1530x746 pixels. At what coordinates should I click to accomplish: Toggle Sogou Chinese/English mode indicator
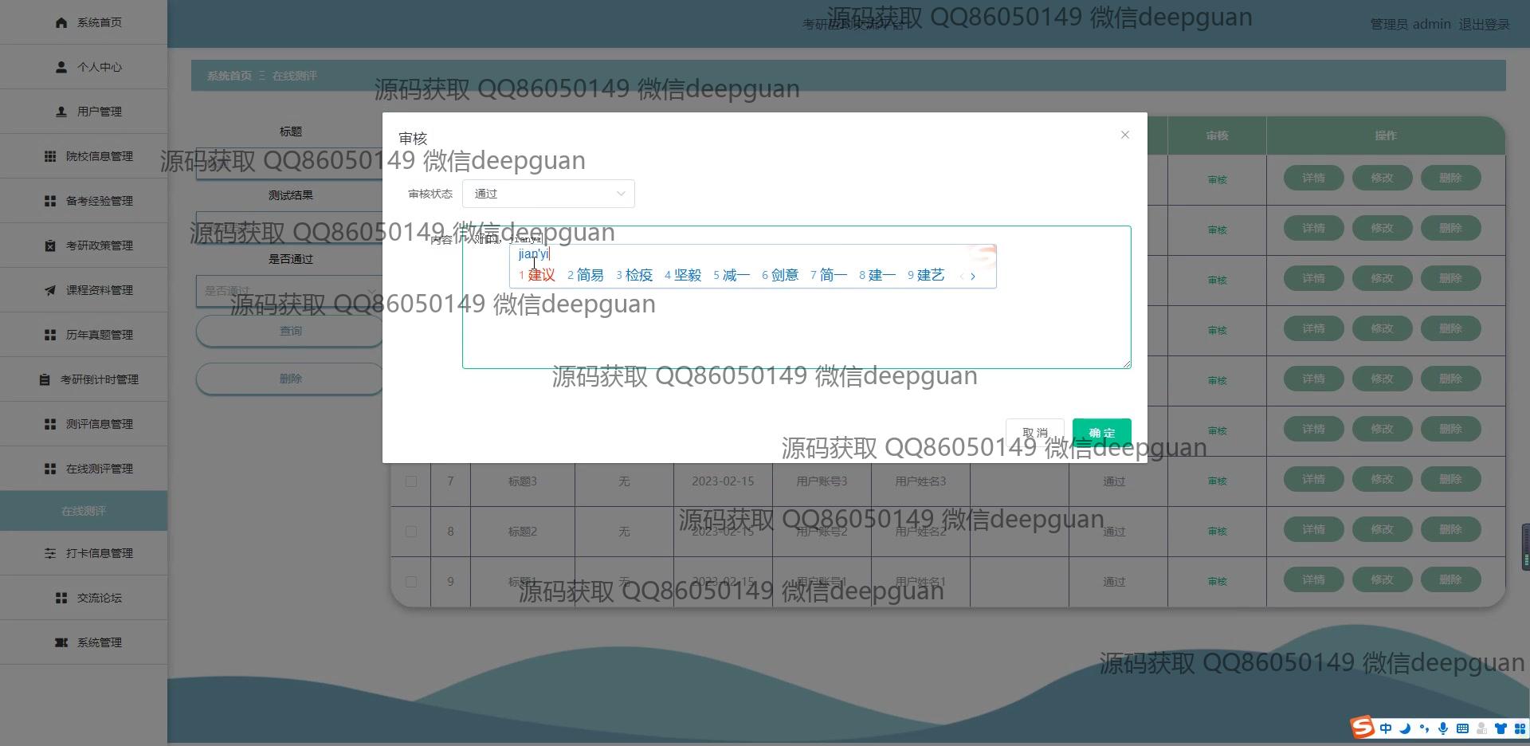click(1386, 728)
